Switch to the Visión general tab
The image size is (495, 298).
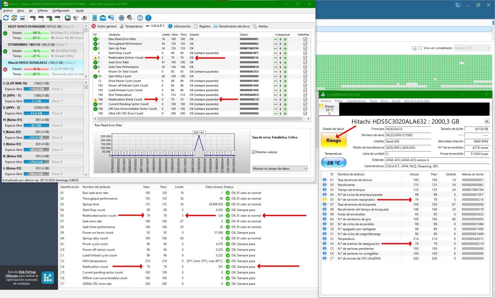point(104,26)
